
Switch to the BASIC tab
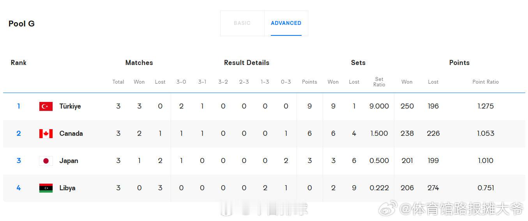point(242,23)
